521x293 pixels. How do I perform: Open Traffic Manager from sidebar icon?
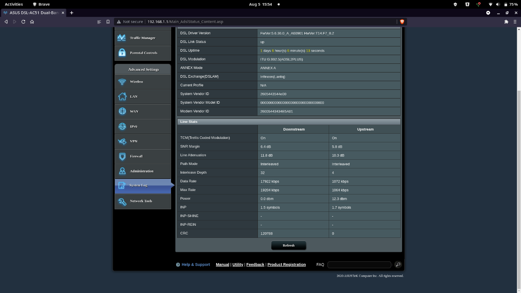coord(122,38)
